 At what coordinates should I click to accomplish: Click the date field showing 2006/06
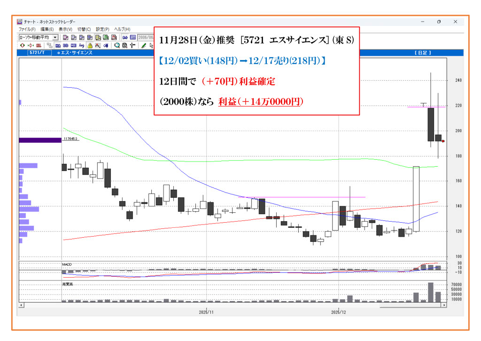(146, 37)
